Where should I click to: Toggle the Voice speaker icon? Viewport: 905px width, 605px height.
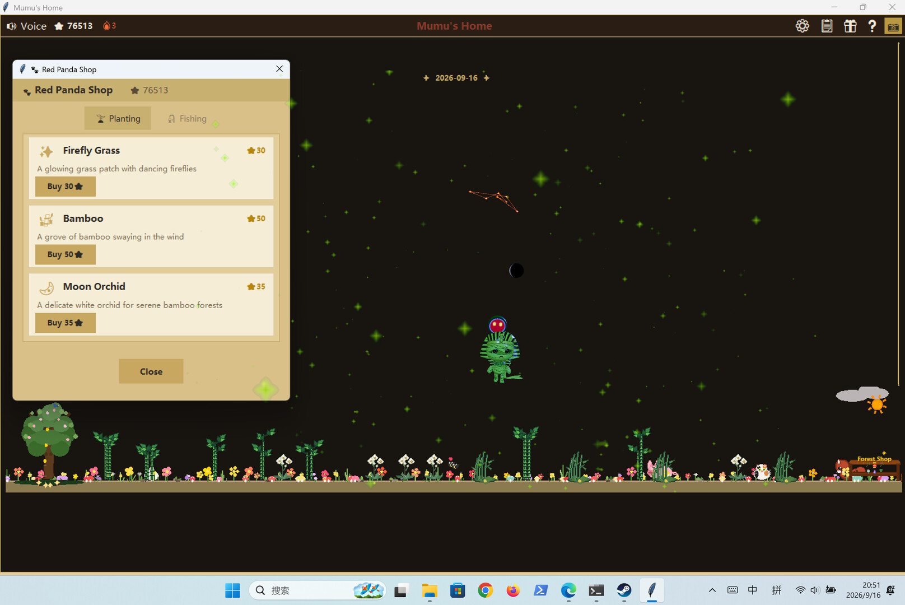click(x=11, y=26)
